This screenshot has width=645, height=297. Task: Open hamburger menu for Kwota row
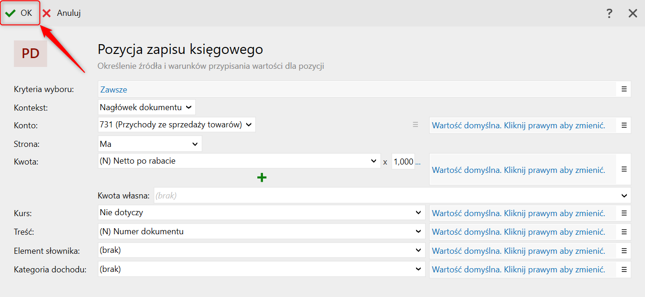tap(624, 170)
